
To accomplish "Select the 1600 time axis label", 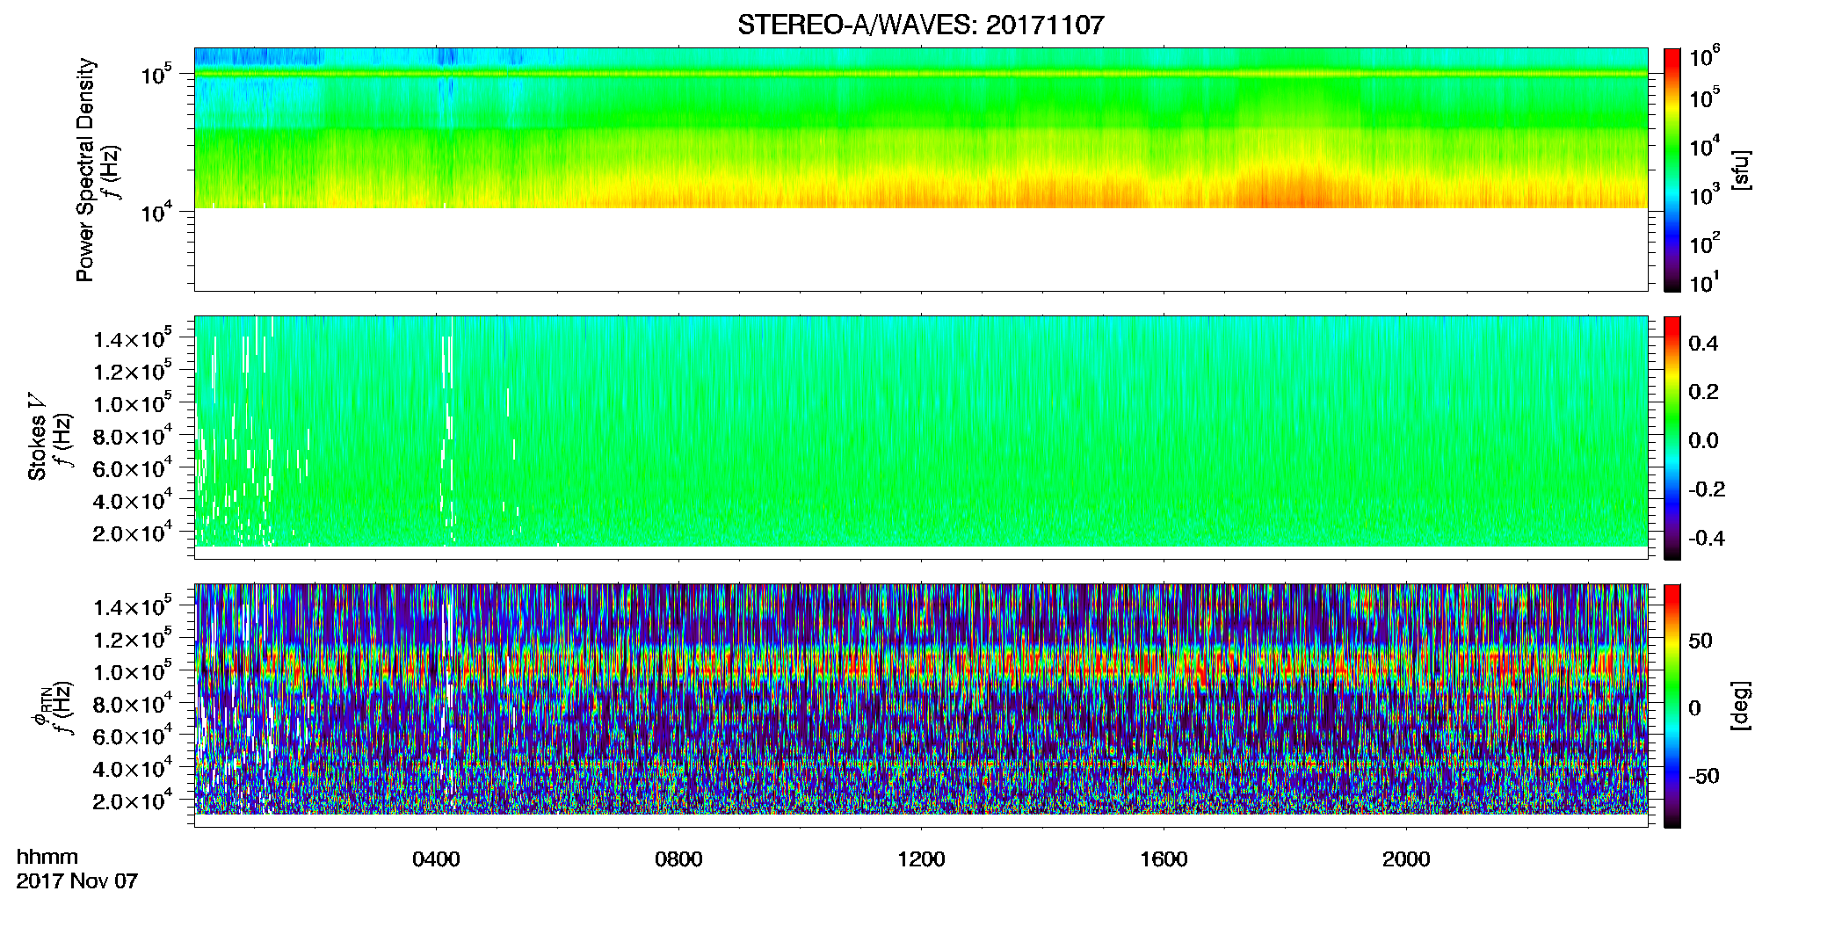I will 1164,859.
